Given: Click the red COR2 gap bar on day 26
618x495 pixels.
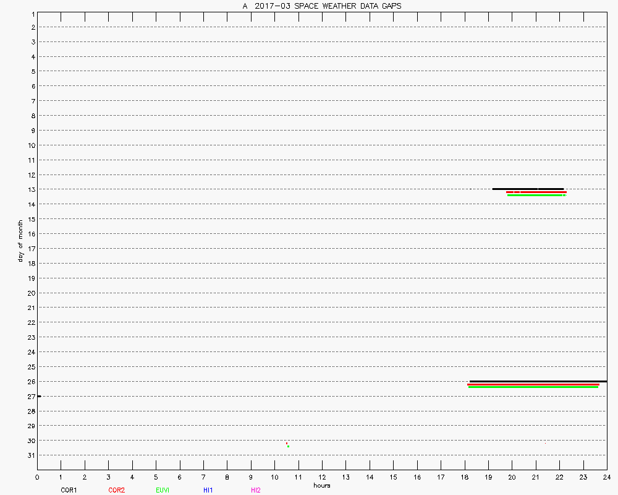Looking at the screenshot, I should click(x=533, y=384).
